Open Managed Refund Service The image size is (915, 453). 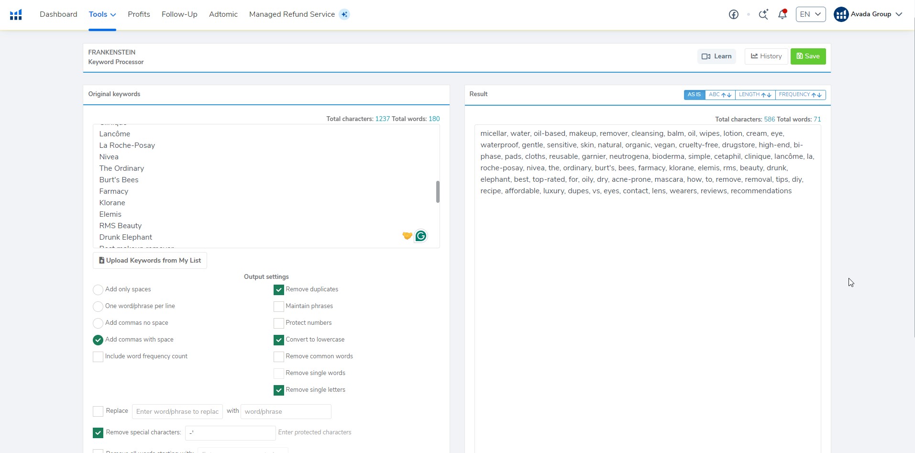pos(292,14)
